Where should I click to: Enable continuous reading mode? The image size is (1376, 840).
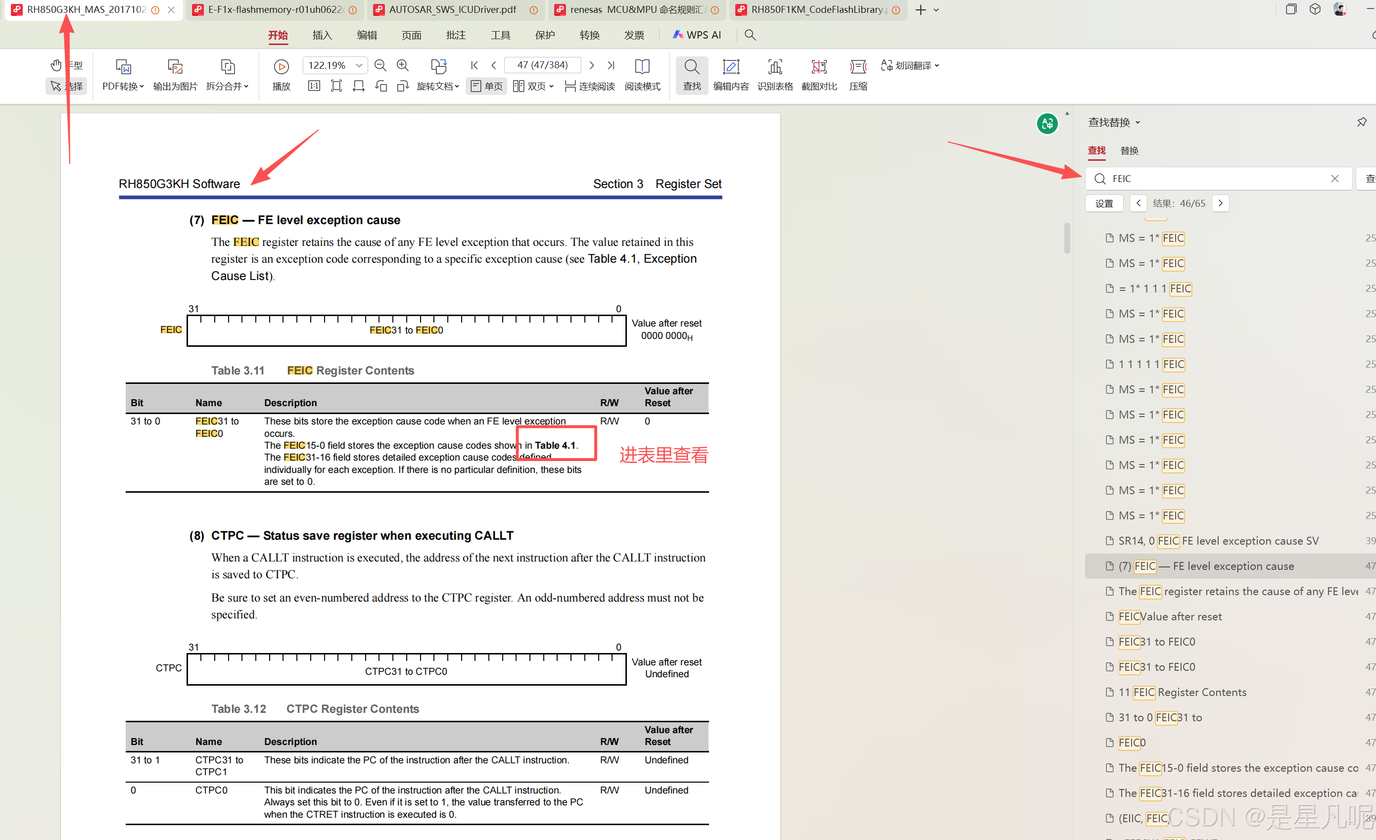coord(590,86)
